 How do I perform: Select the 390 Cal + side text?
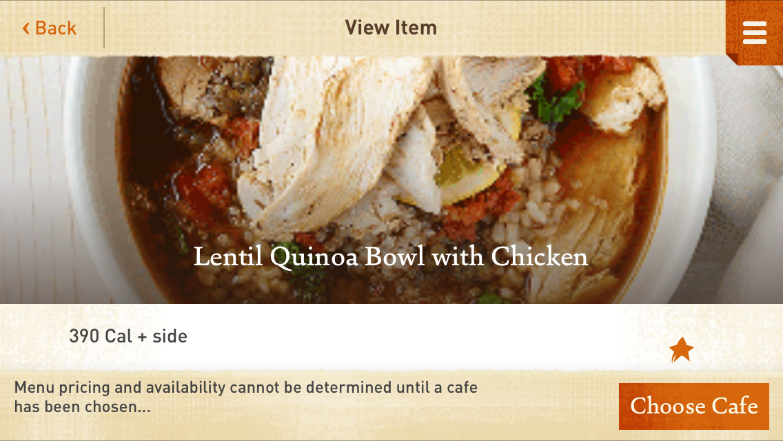coord(128,336)
